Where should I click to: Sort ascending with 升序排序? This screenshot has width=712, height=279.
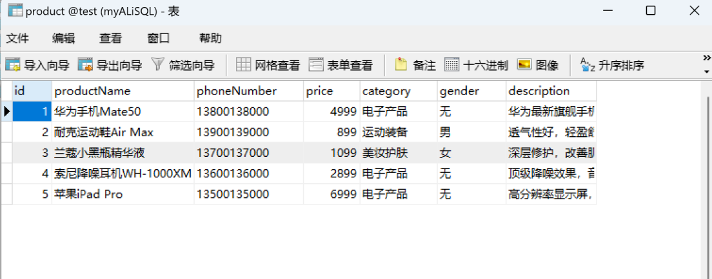click(x=613, y=66)
